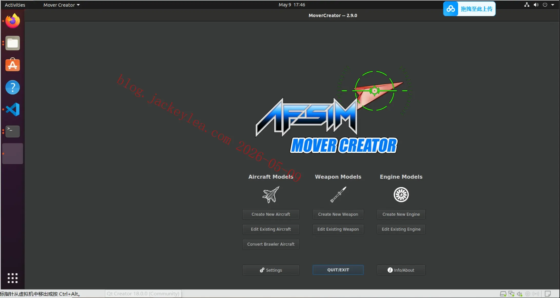Click the missile Weapon Models icon
This screenshot has height=298, width=560.
[x=338, y=195]
